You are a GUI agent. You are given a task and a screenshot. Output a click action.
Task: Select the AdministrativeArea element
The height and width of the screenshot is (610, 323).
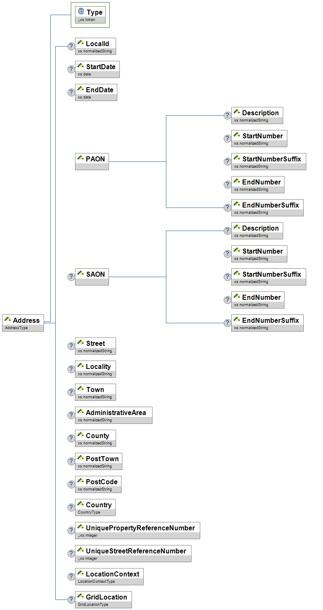pos(114,415)
